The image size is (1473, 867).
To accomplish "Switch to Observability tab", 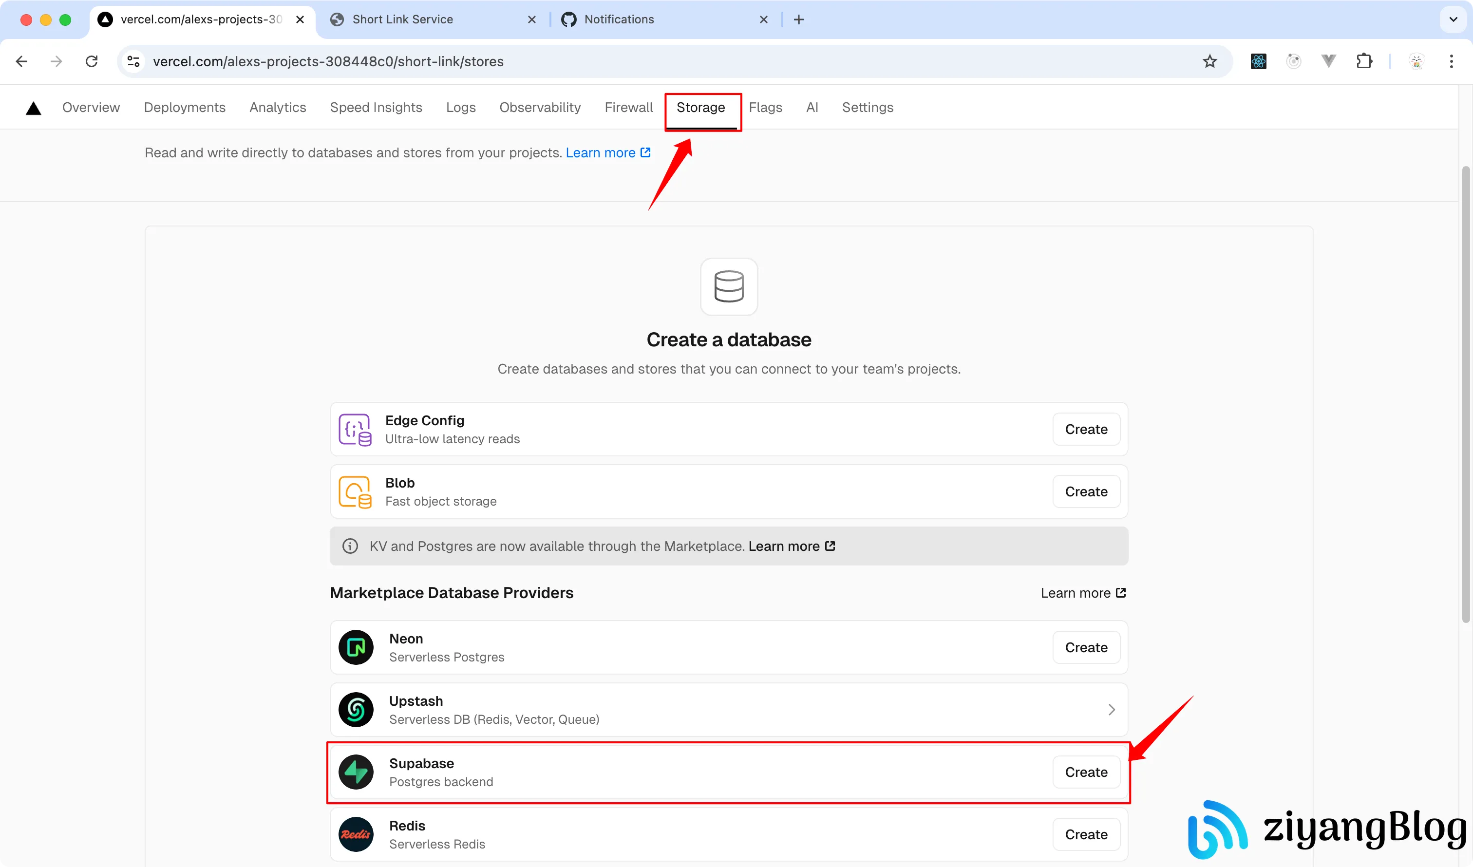I will pyautogui.click(x=540, y=108).
